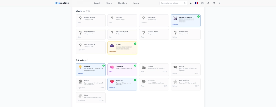Click 30 vies green checkmark

(135, 44)
